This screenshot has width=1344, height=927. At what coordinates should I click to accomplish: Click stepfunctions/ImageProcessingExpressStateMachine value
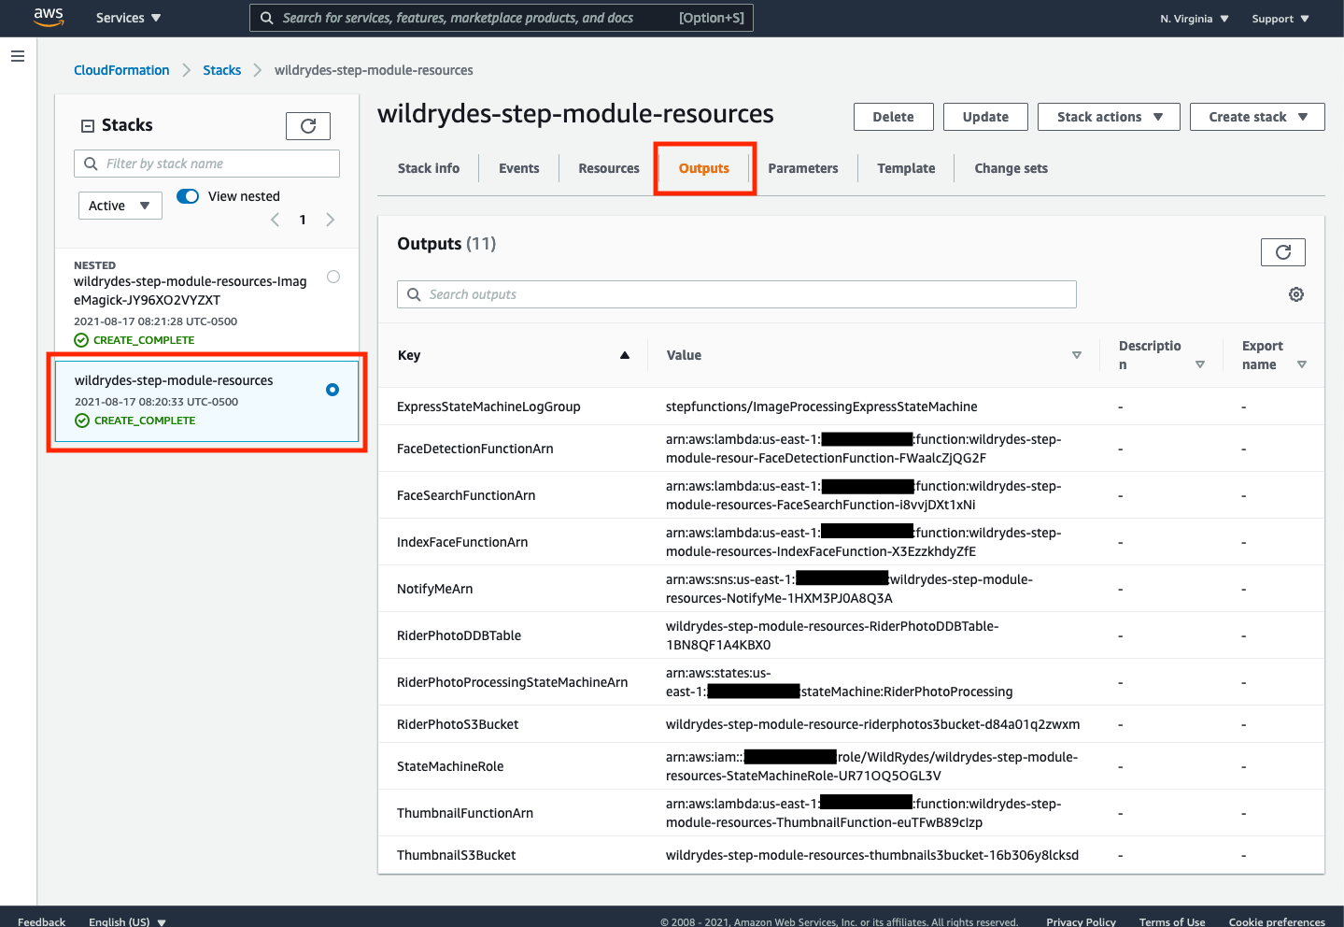pos(822,406)
